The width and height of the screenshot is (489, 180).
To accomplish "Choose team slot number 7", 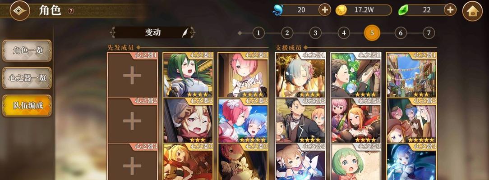I will point(429,33).
